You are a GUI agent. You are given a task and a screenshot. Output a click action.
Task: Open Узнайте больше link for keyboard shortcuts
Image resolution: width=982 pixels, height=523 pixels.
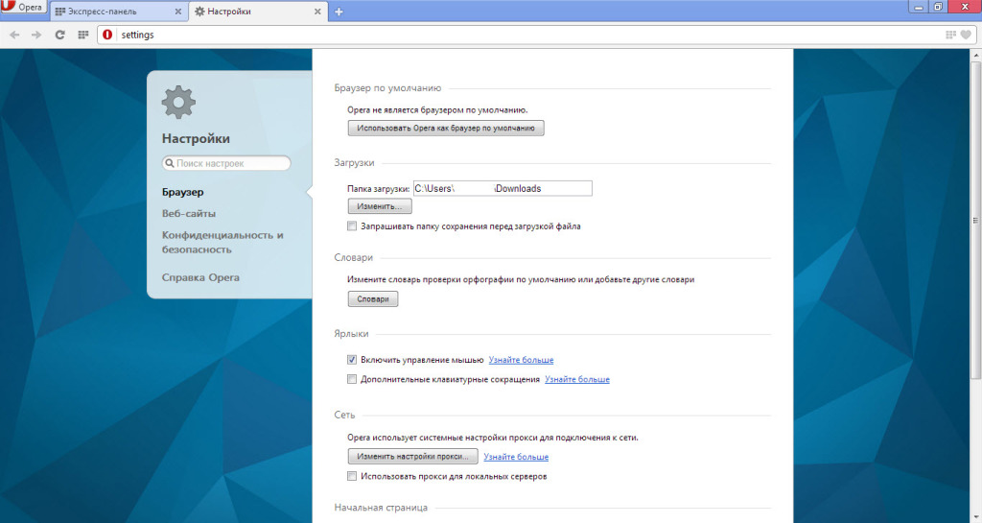coord(576,380)
